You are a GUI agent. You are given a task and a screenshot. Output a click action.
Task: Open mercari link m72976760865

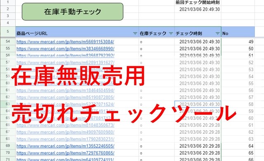(65, 153)
